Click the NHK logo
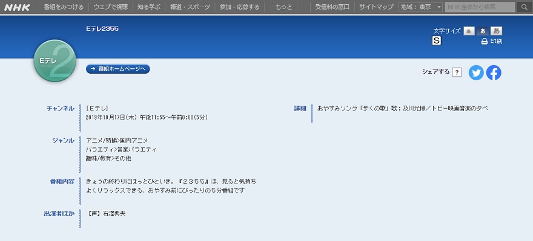533x241 pixels. 17,7
